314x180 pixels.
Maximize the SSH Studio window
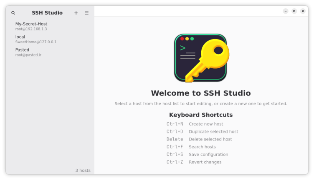tap(294, 11)
